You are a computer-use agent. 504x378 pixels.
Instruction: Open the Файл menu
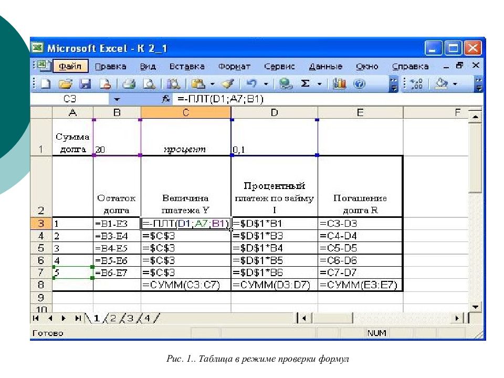pyautogui.click(x=70, y=67)
